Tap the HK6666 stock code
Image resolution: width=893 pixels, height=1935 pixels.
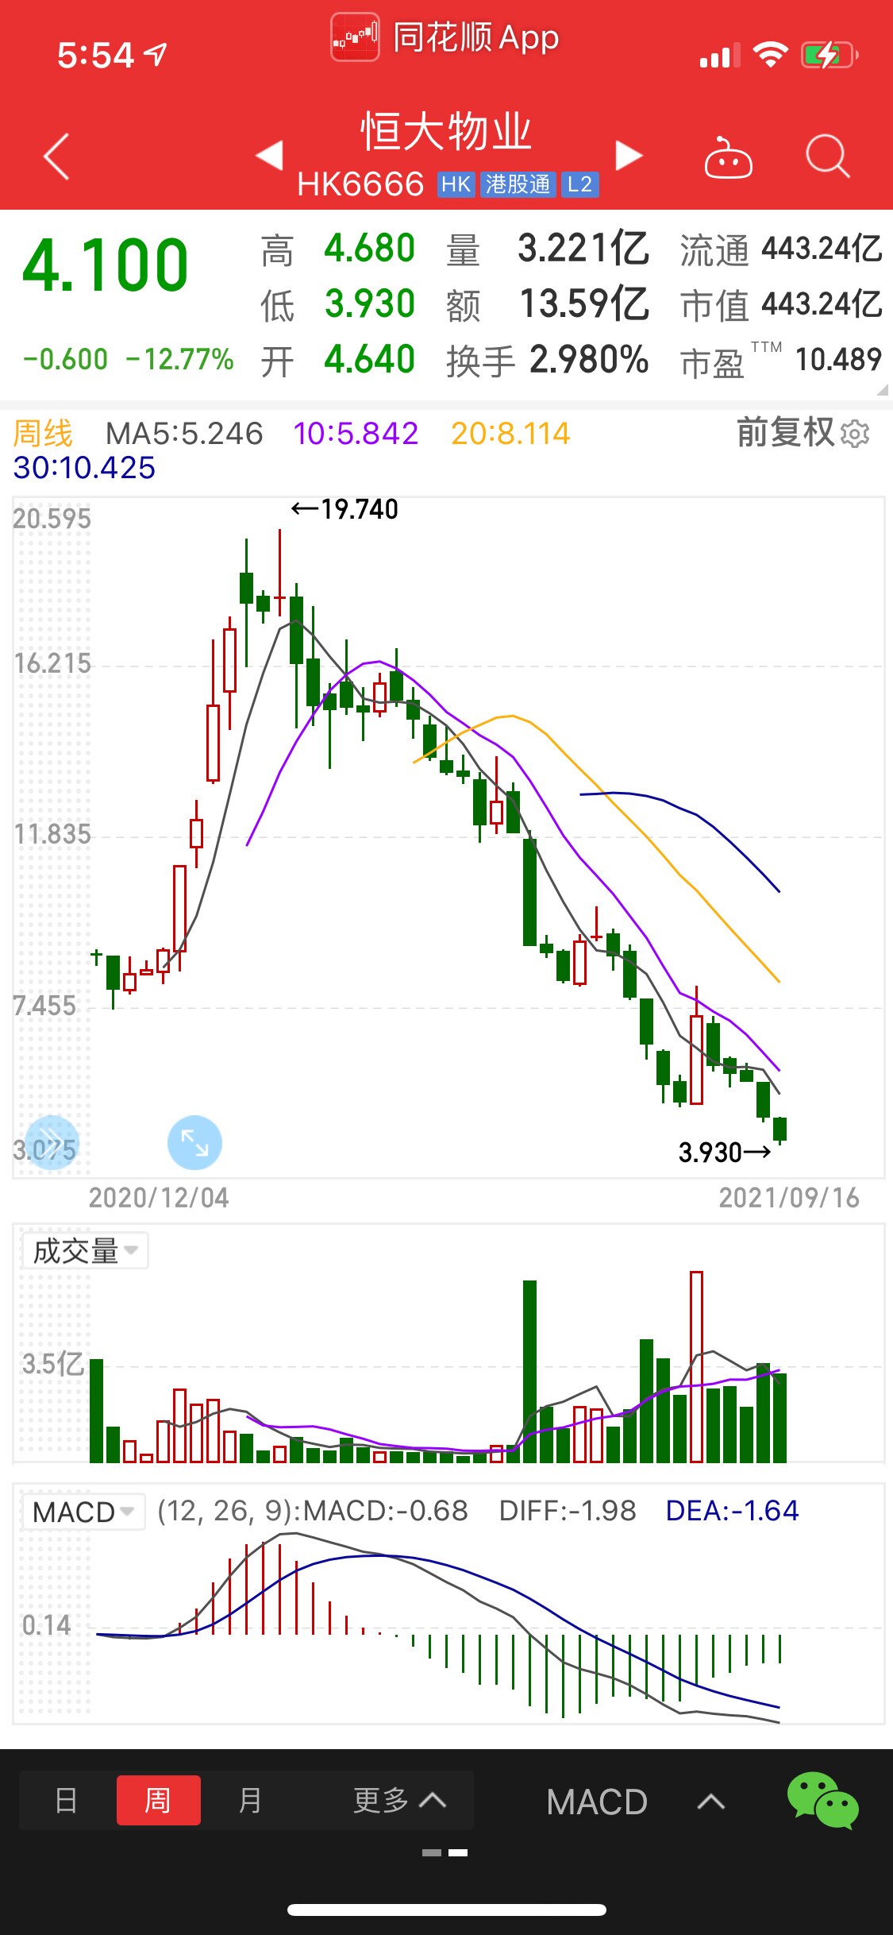(x=361, y=184)
